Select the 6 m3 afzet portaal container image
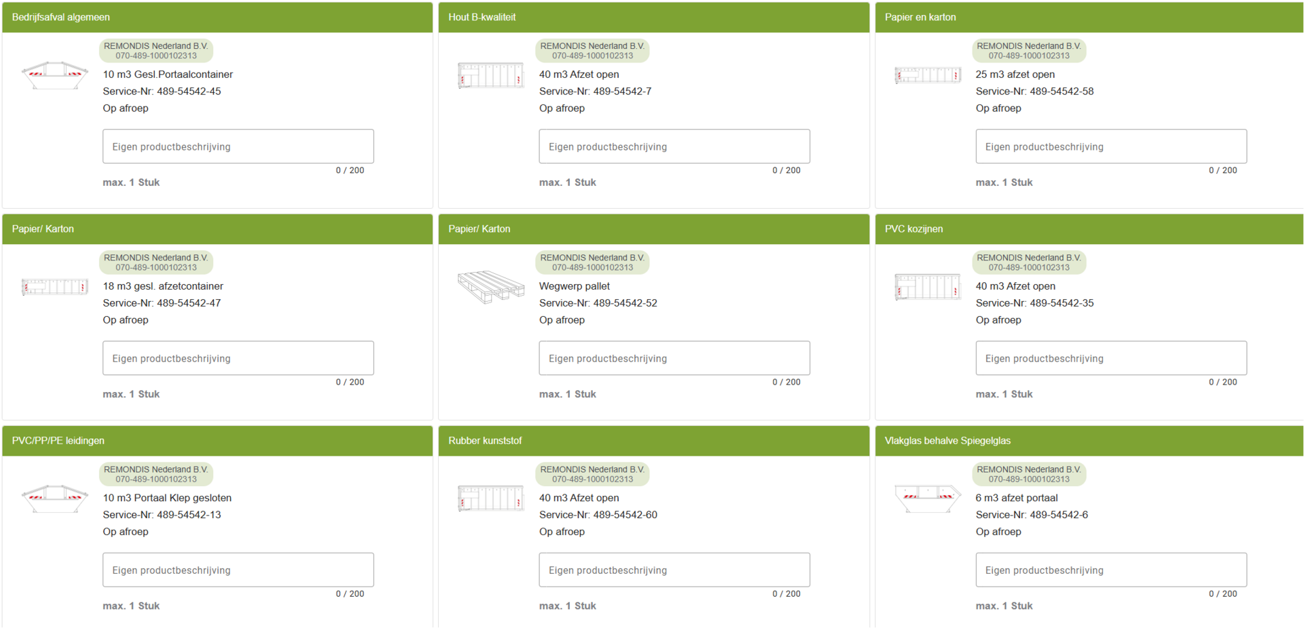 click(927, 498)
